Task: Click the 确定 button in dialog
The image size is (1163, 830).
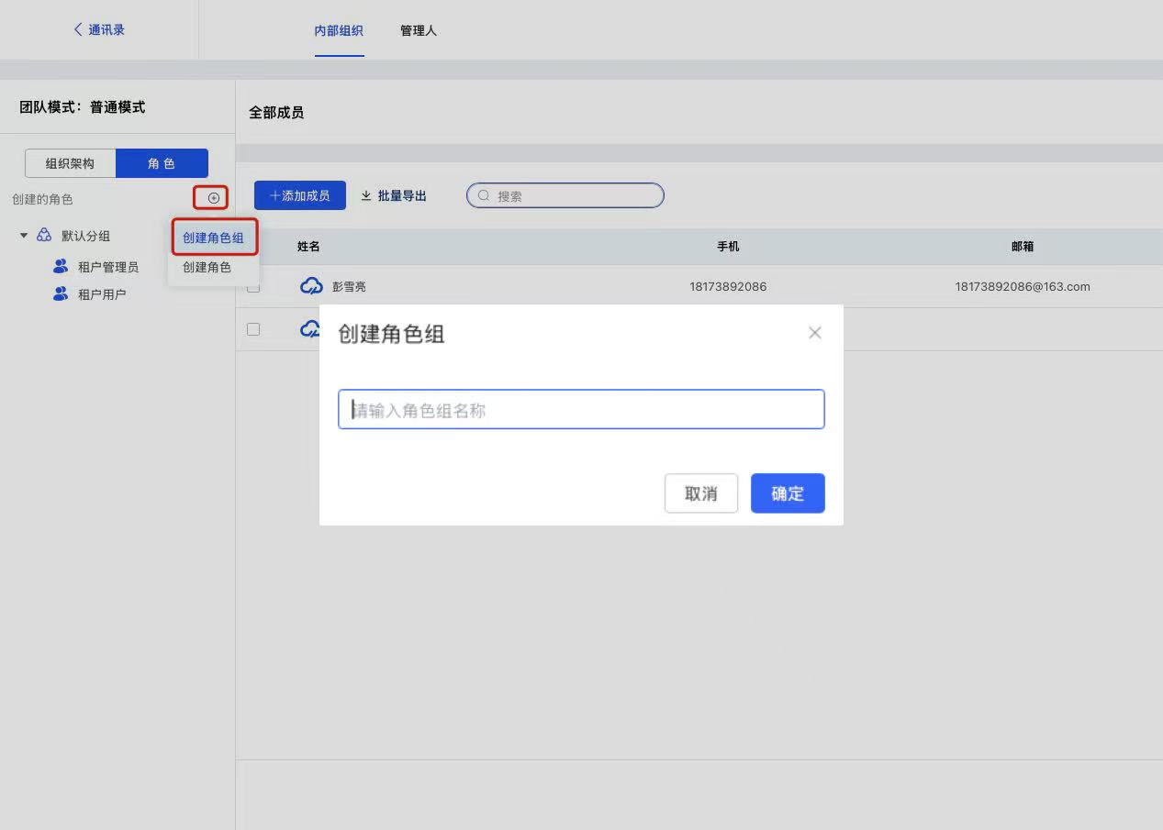Action: click(787, 493)
